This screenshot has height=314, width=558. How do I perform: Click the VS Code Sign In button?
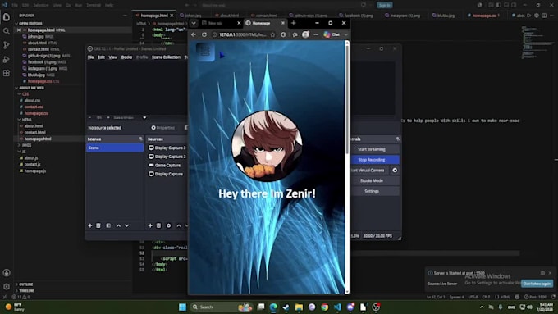pos(384,6)
